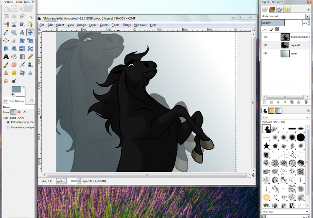The height and width of the screenshot is (218, 313).
Task: Open the 'enter tags' dropdown arrow
Action: [x=307, y=212]
